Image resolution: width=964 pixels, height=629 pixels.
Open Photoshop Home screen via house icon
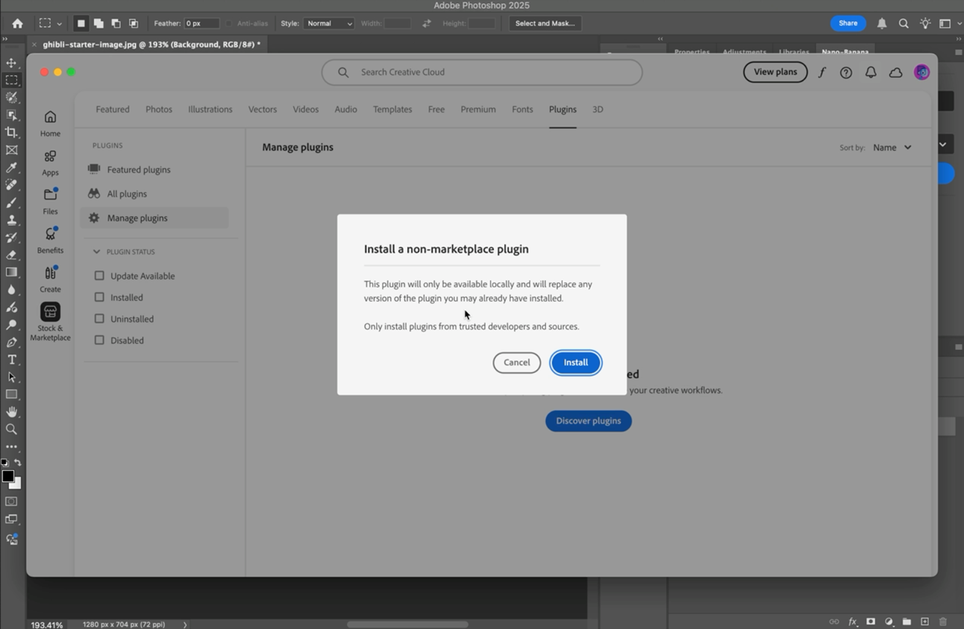17,23
